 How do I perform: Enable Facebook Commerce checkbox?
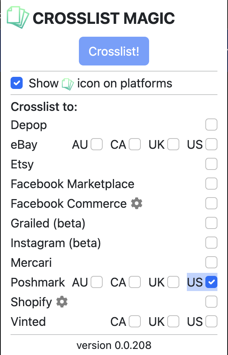click(x=211, y=204)
